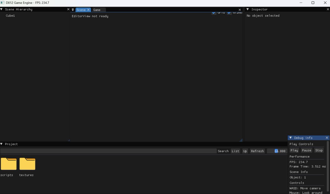Refresh the Project panel contents
The height and width of the screenshot is (194, 330).
(x=257, y=151)
